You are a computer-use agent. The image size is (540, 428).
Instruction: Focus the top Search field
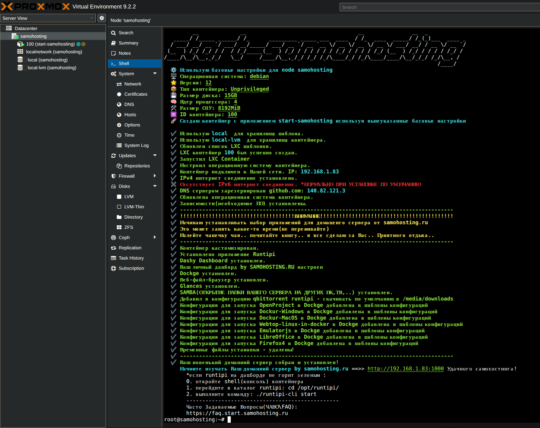tap(440, 7)
